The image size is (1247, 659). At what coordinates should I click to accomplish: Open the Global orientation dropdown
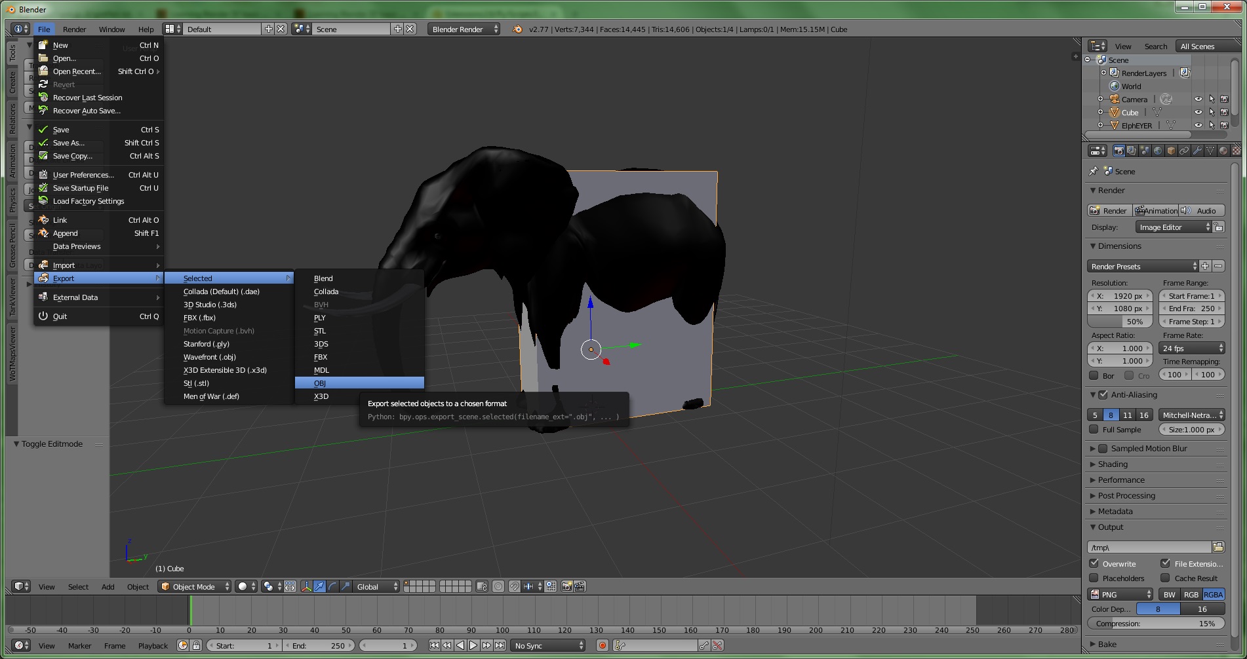click(376, 586)
